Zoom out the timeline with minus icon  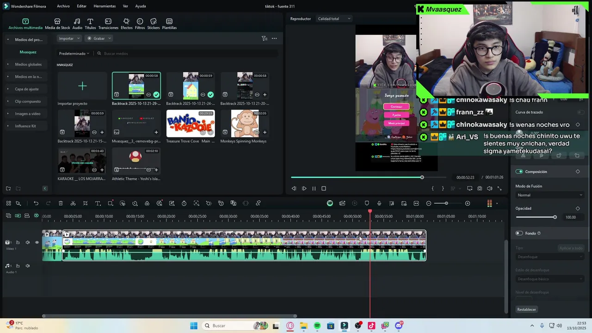[429, 203]
